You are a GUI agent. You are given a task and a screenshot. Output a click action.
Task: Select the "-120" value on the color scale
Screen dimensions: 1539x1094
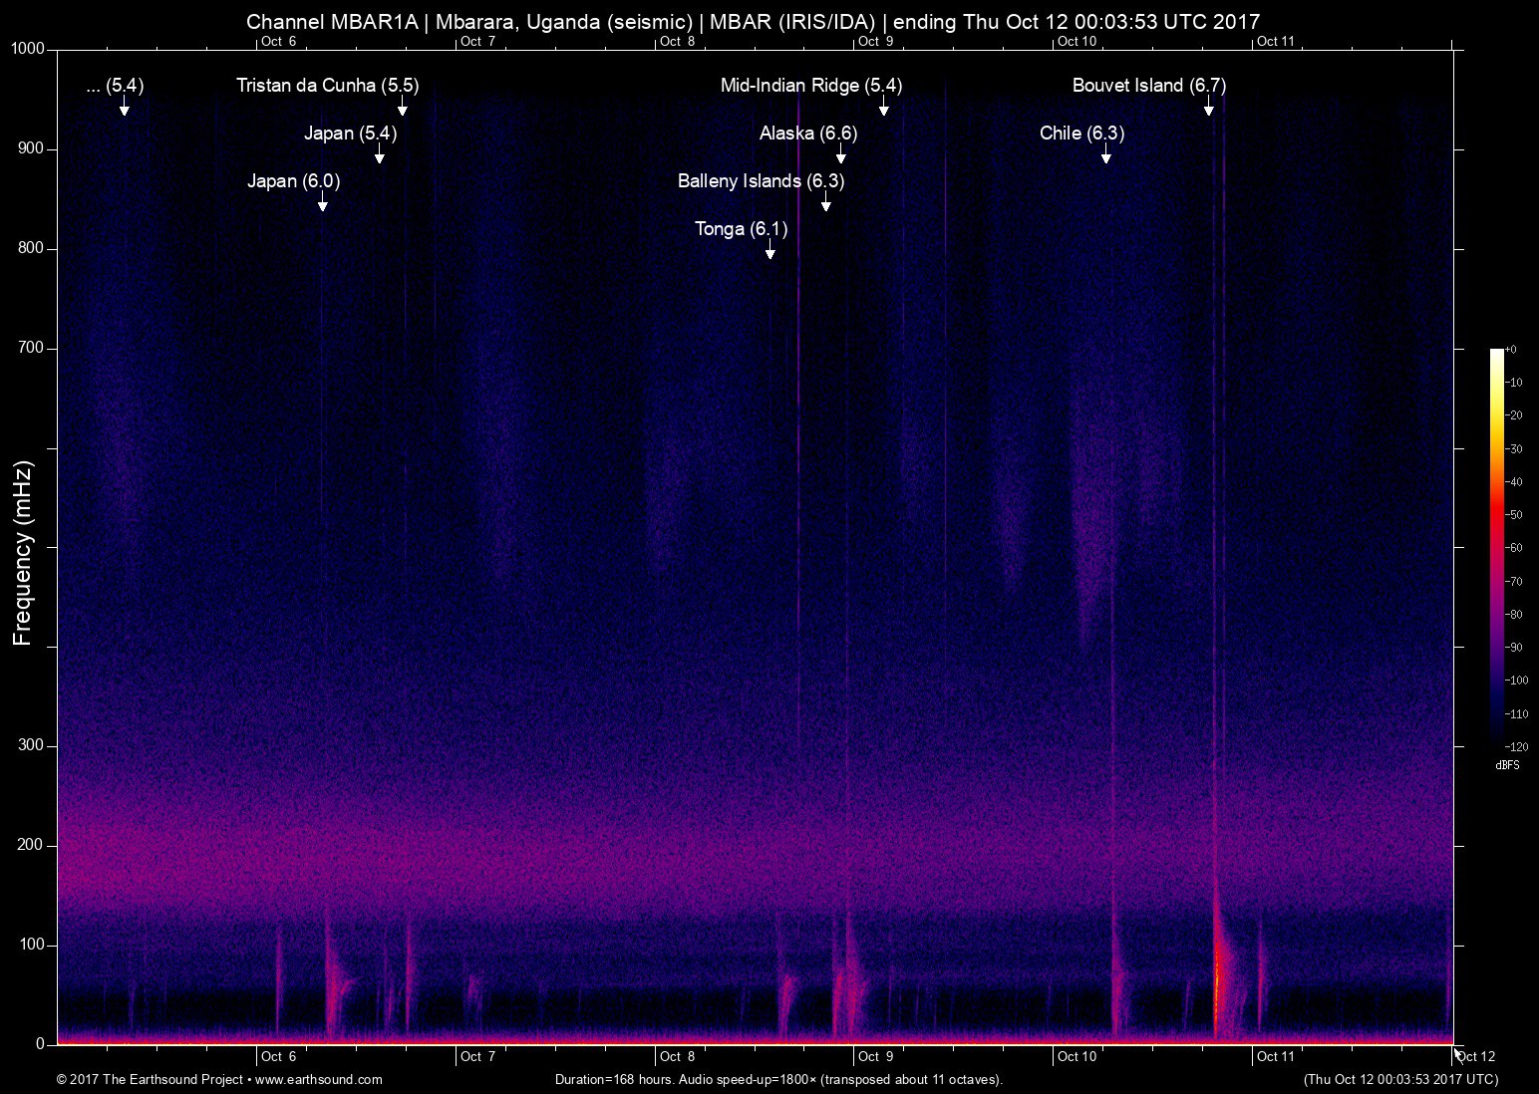[1515, 746]
